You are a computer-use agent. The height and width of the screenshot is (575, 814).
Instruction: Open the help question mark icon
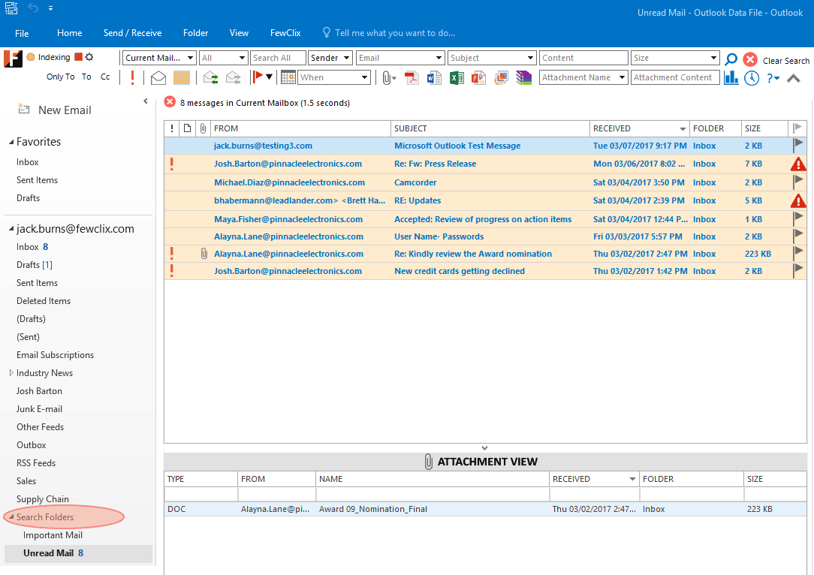tap(773, 78)
